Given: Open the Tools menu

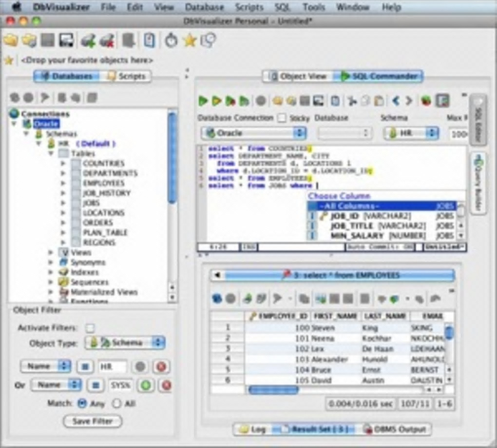Looking at the screenshot, I should (314, 7).
